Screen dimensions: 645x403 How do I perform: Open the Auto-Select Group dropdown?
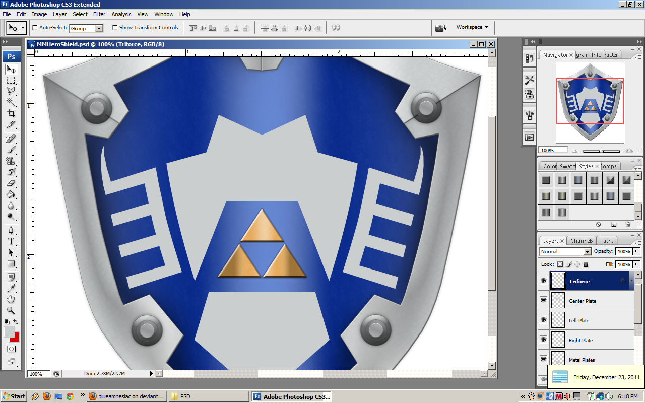[99, 29]
